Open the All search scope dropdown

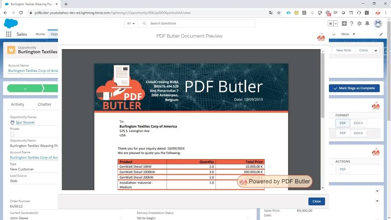tap(131, 24)
